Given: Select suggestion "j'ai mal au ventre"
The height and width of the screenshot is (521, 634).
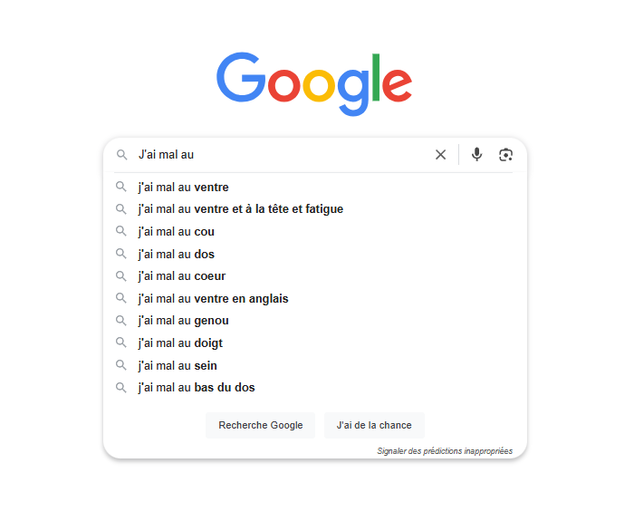Looking at the screenshot, I should pyautogui.click(x=183, y=188).
